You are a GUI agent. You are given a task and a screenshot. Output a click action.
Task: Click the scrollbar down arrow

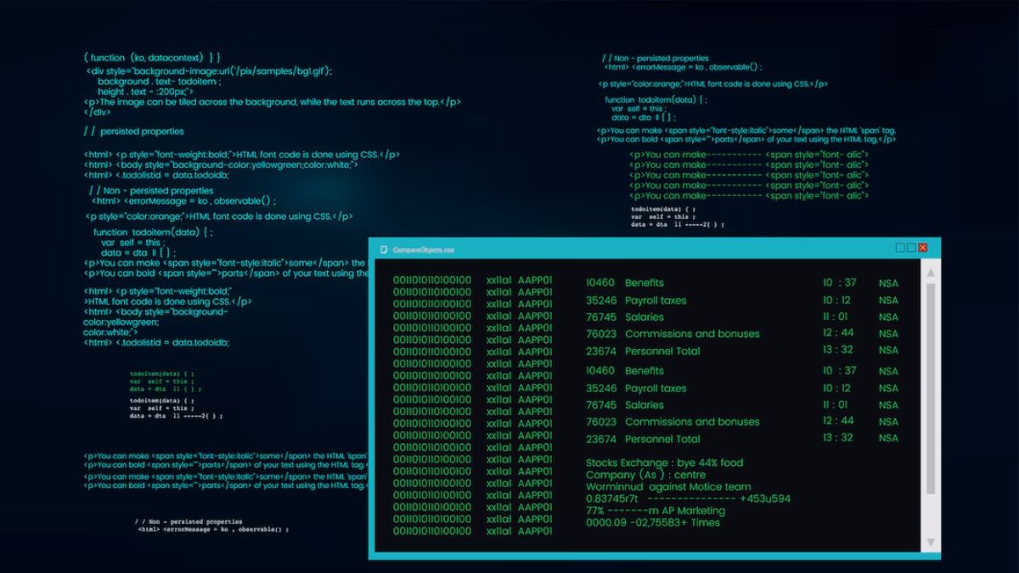tap(930, 542)
